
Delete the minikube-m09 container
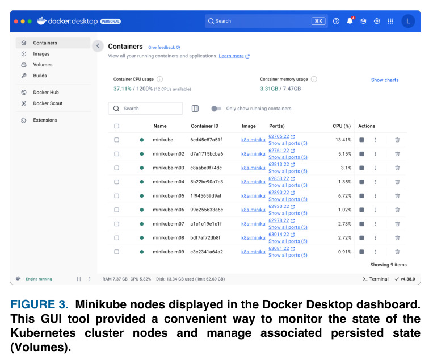[x=397, y=252]
